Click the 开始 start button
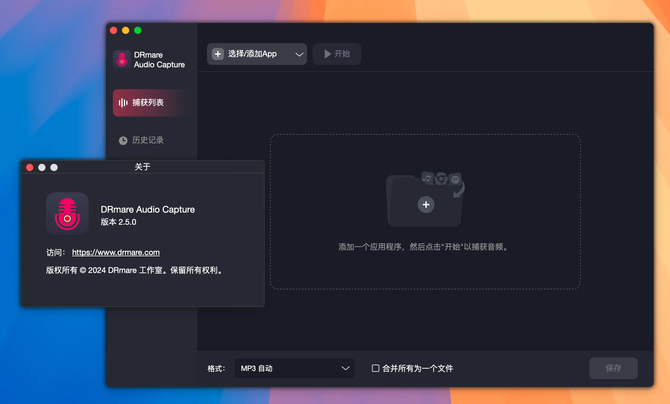Screen dimensions: 670x404 click(x=337, y=54)
